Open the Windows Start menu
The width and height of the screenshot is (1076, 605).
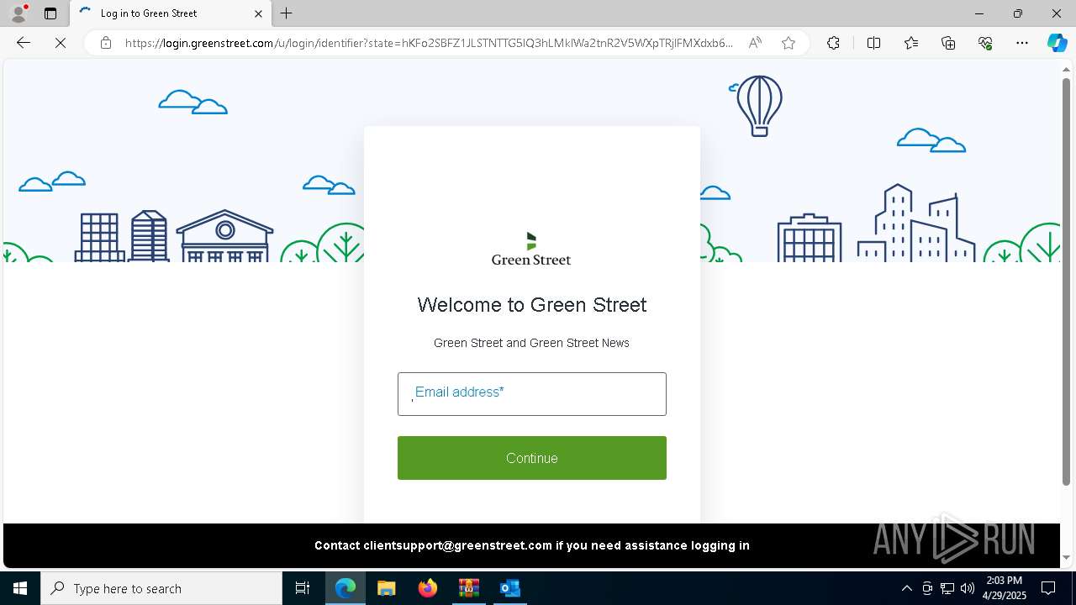pos(20,588)
